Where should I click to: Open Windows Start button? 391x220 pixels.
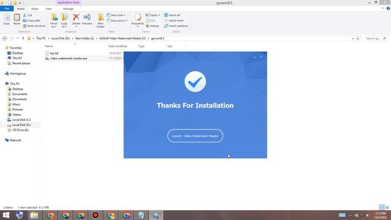(6, 215)
